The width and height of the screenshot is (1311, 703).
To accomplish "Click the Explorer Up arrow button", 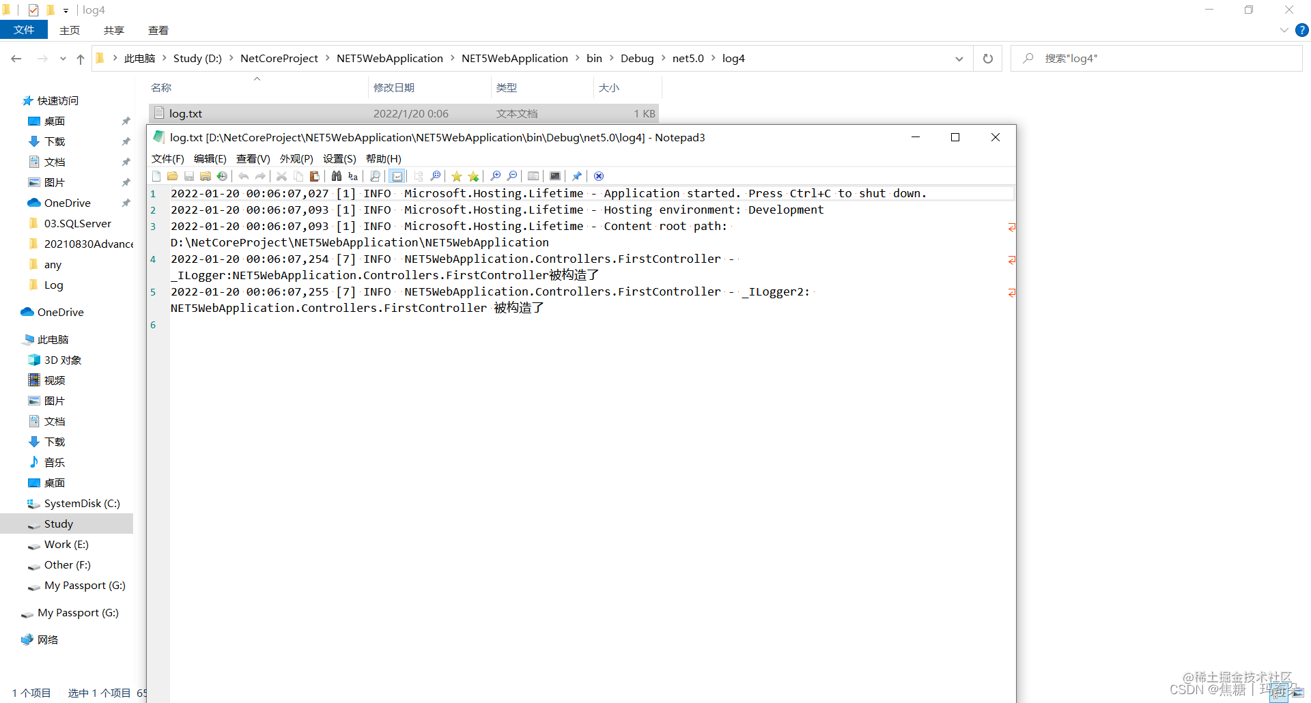I will [81, 59].
